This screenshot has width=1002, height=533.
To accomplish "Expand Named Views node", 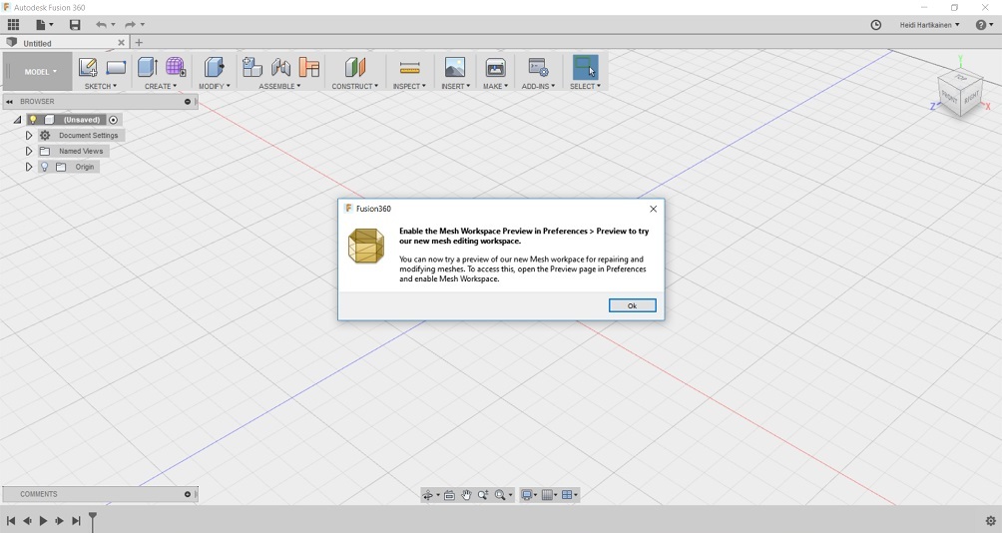I will (x=29, y=151).
